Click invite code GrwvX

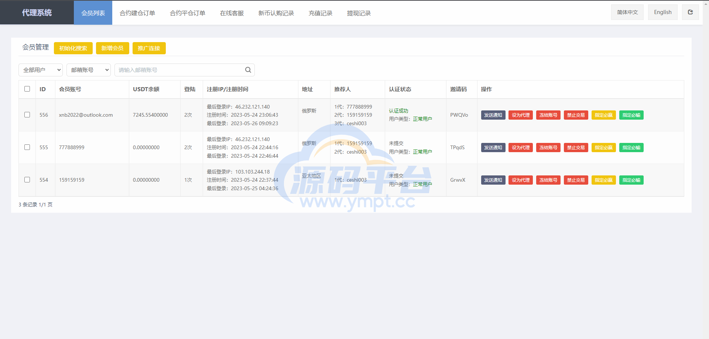tap(458, 180)
